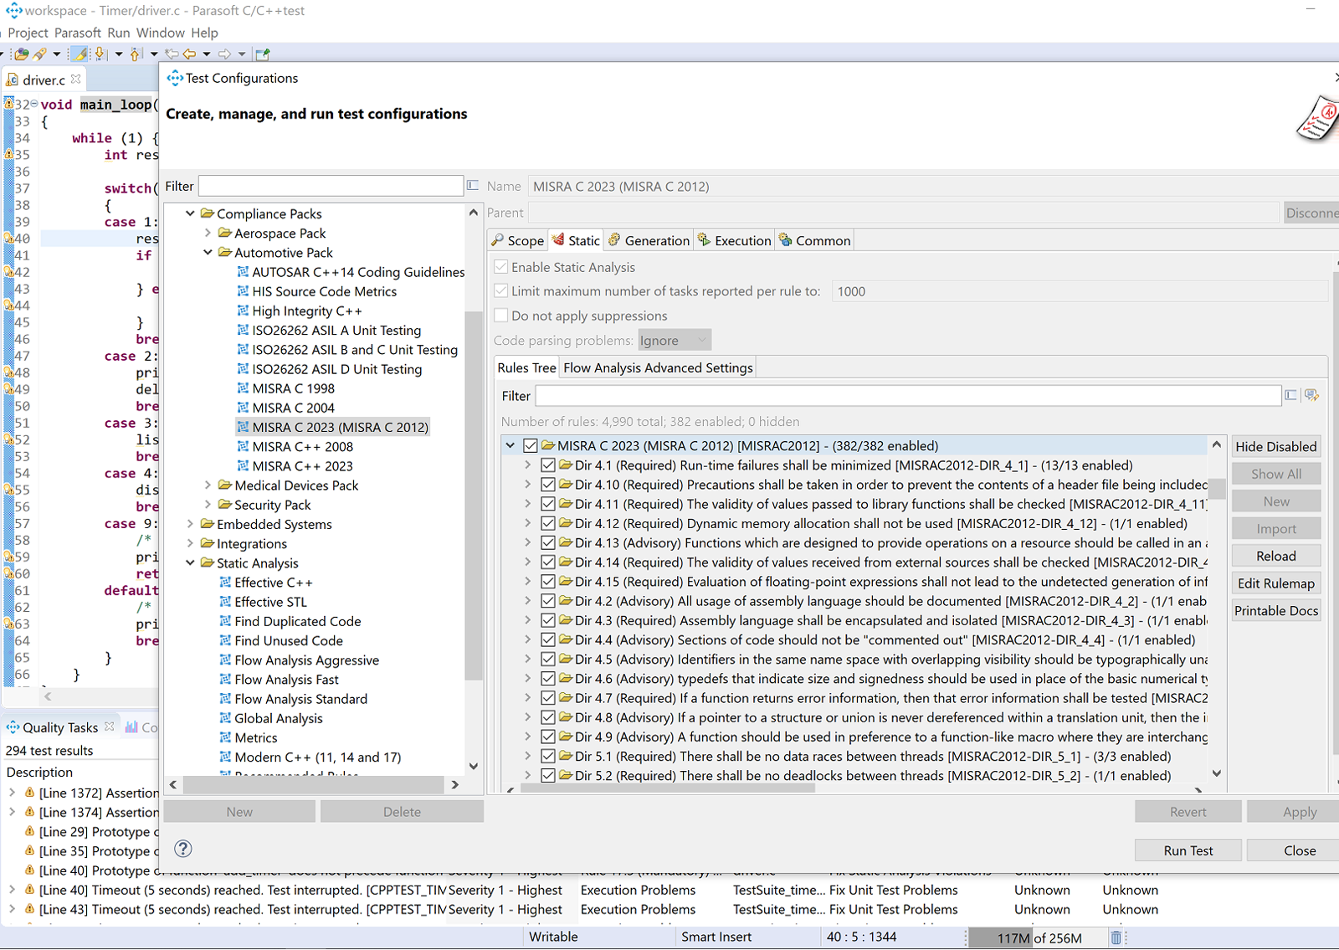Toggle Limit maximum number of tasks checkbox
The height and width of the screenshot is (950, 1339).
pos(500,291)
